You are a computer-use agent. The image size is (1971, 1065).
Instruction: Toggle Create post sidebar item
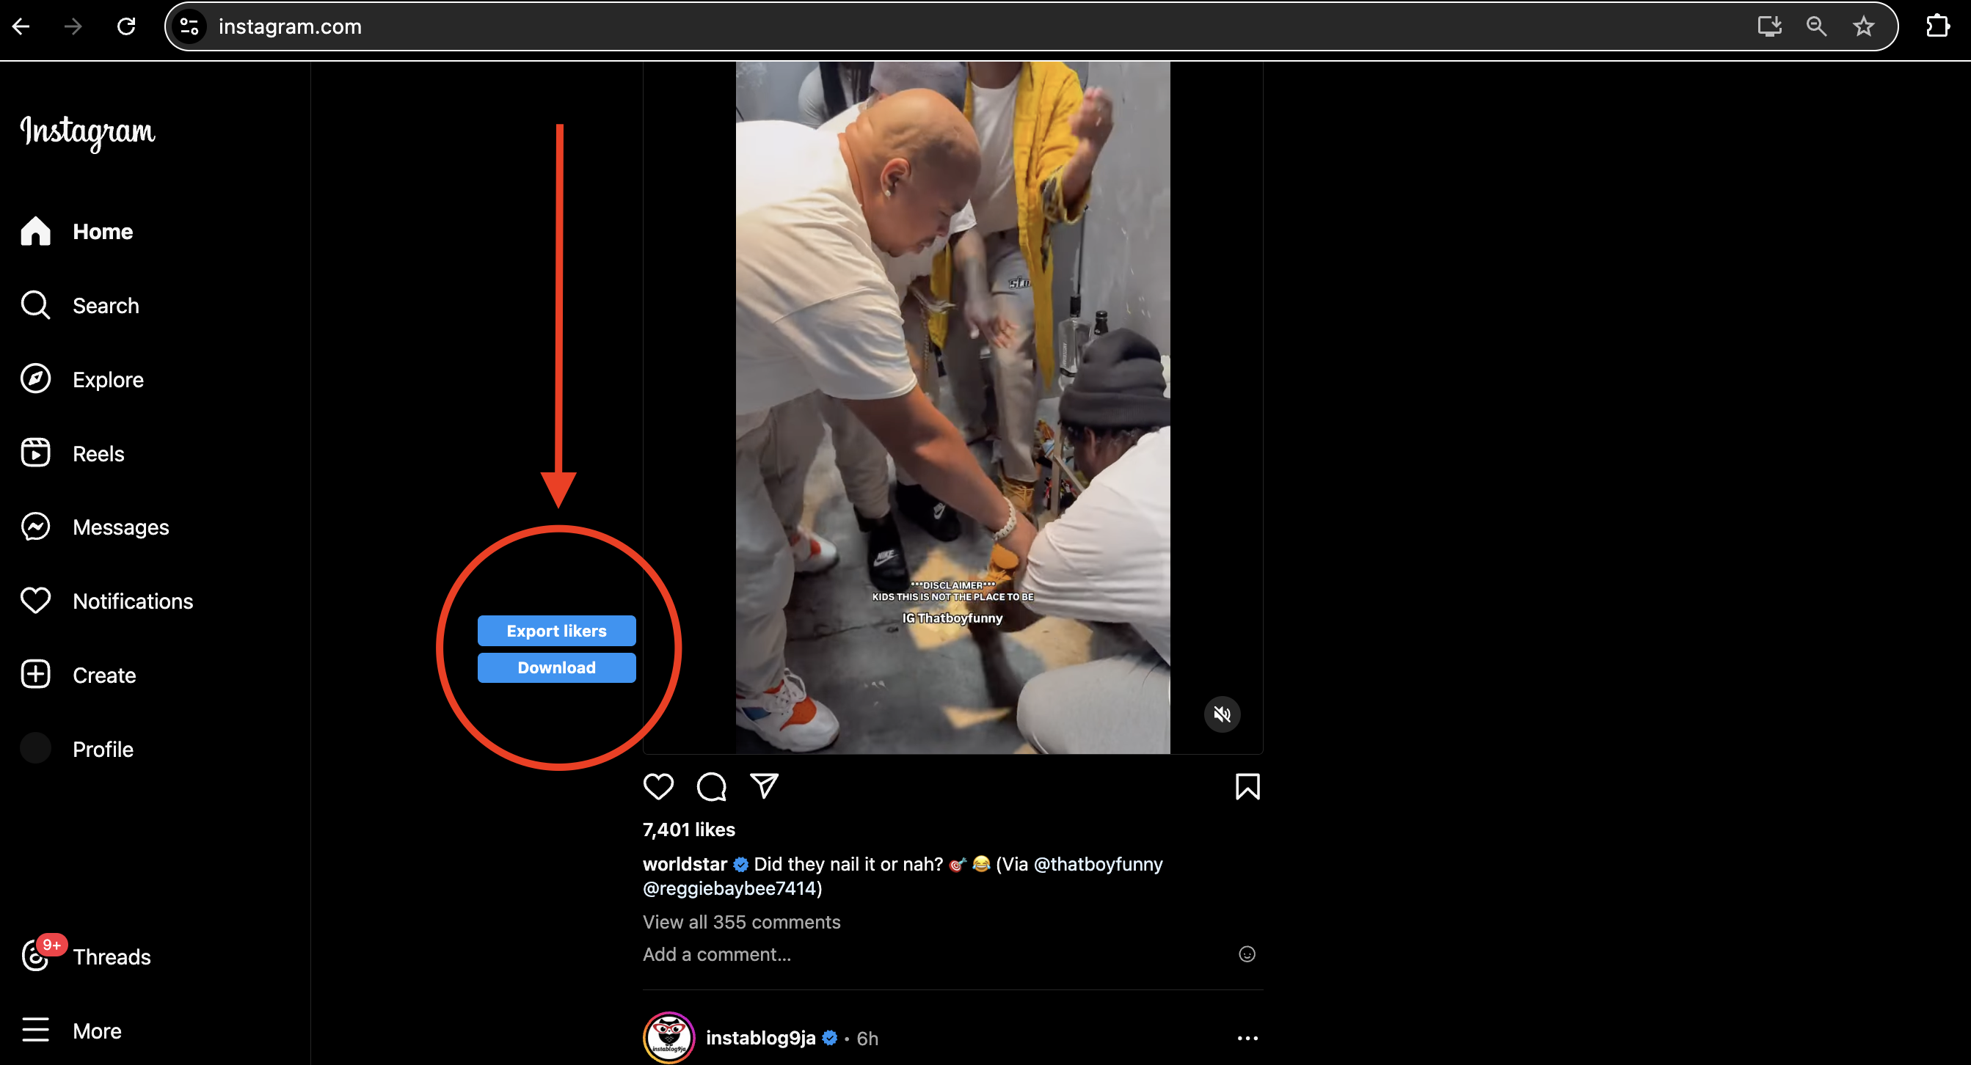click(x=105, y=674)
